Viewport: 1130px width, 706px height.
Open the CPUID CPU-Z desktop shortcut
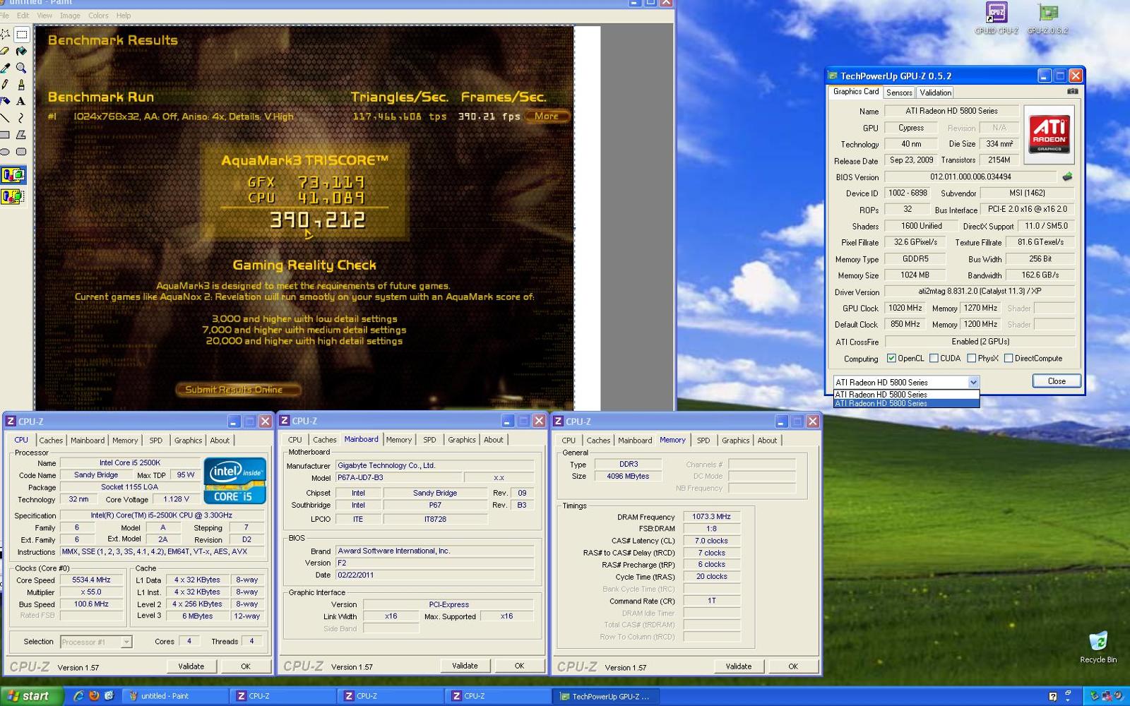click(x=997, y=18)
